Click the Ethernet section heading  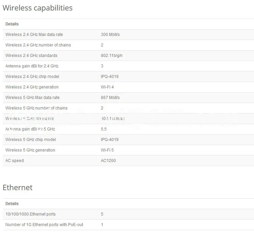click(x=18, y=187)
